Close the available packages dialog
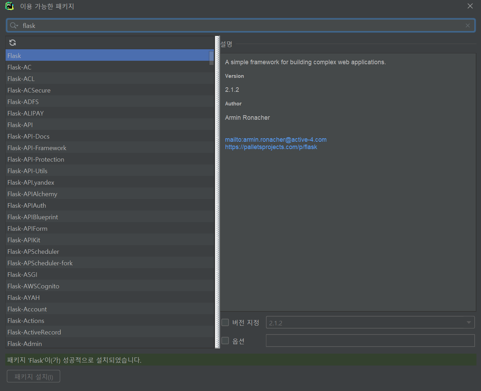481x391 pixels. point(470,6)
